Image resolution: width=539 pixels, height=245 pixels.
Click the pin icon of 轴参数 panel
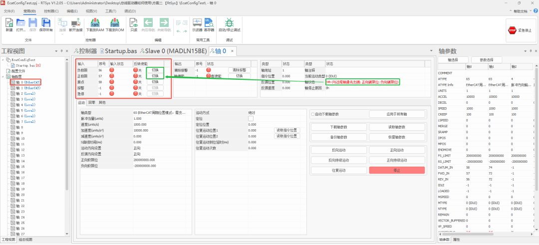(531, 51)
